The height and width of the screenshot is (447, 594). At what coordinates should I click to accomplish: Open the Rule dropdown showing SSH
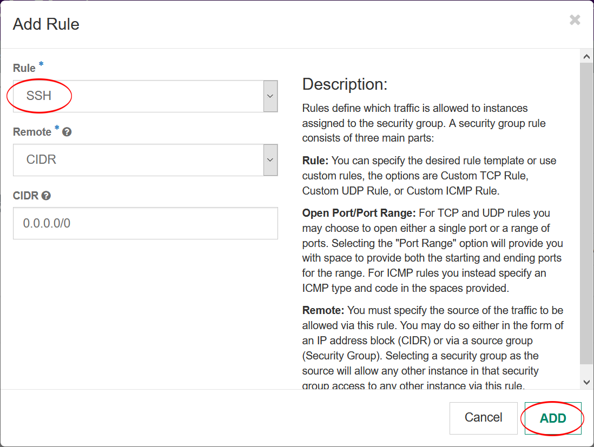point(138,96)
